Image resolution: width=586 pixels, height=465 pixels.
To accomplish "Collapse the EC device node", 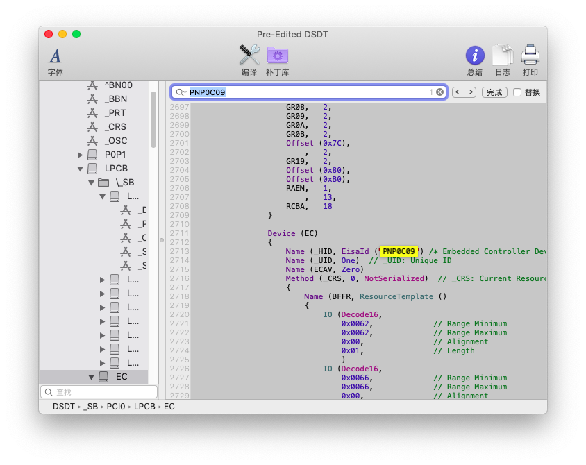I will [91, 377].
